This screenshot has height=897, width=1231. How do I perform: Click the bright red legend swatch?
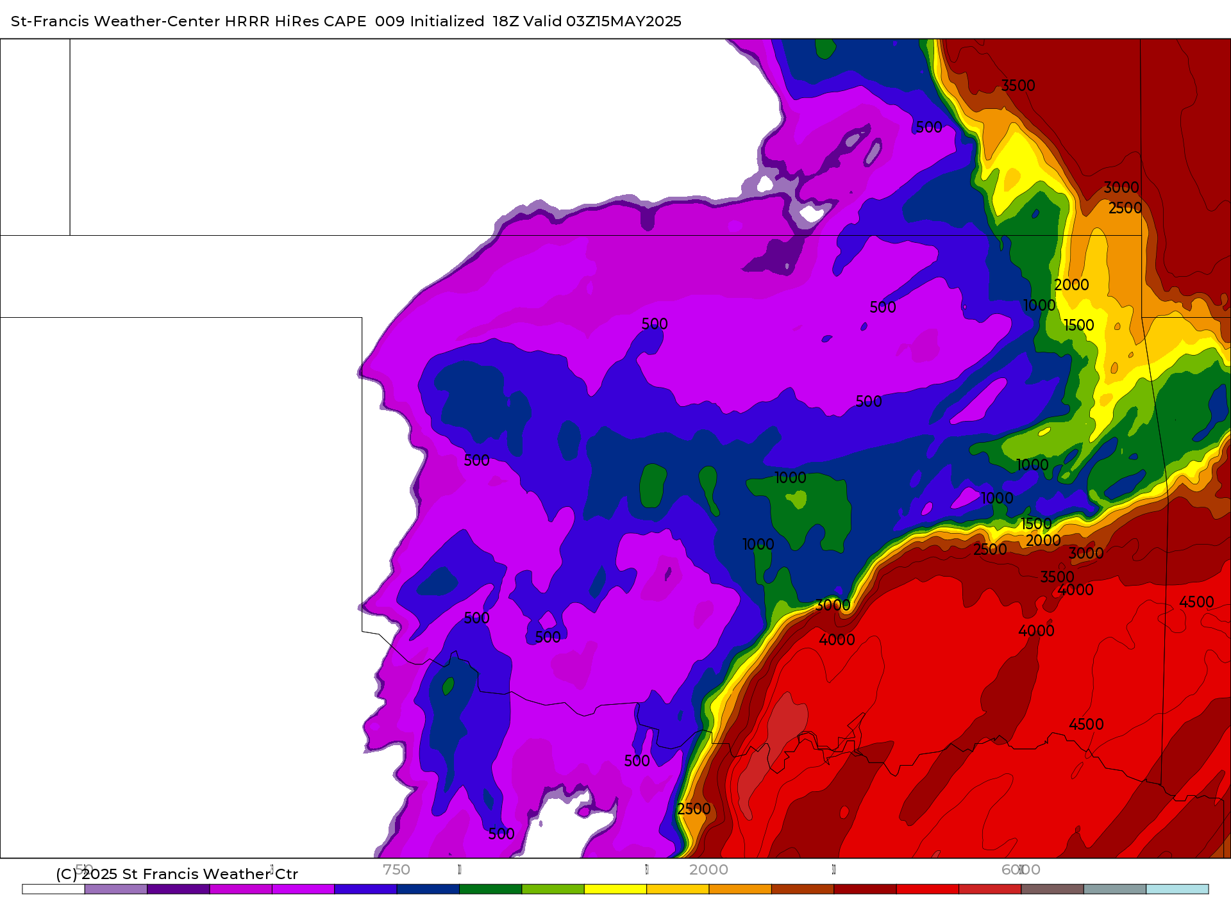tap(927, 889)
